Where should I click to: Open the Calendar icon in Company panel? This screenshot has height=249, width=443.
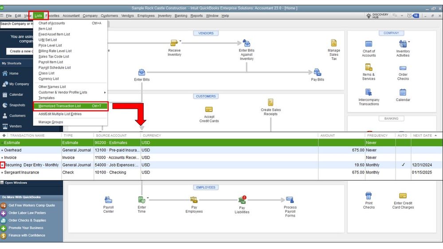(x=403, y=92)
